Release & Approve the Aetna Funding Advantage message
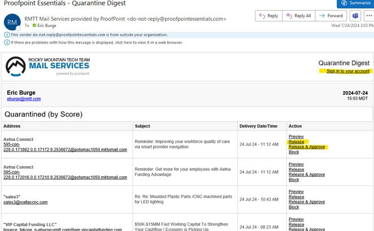Screen dimensions: 374x231 click(307, 175)
